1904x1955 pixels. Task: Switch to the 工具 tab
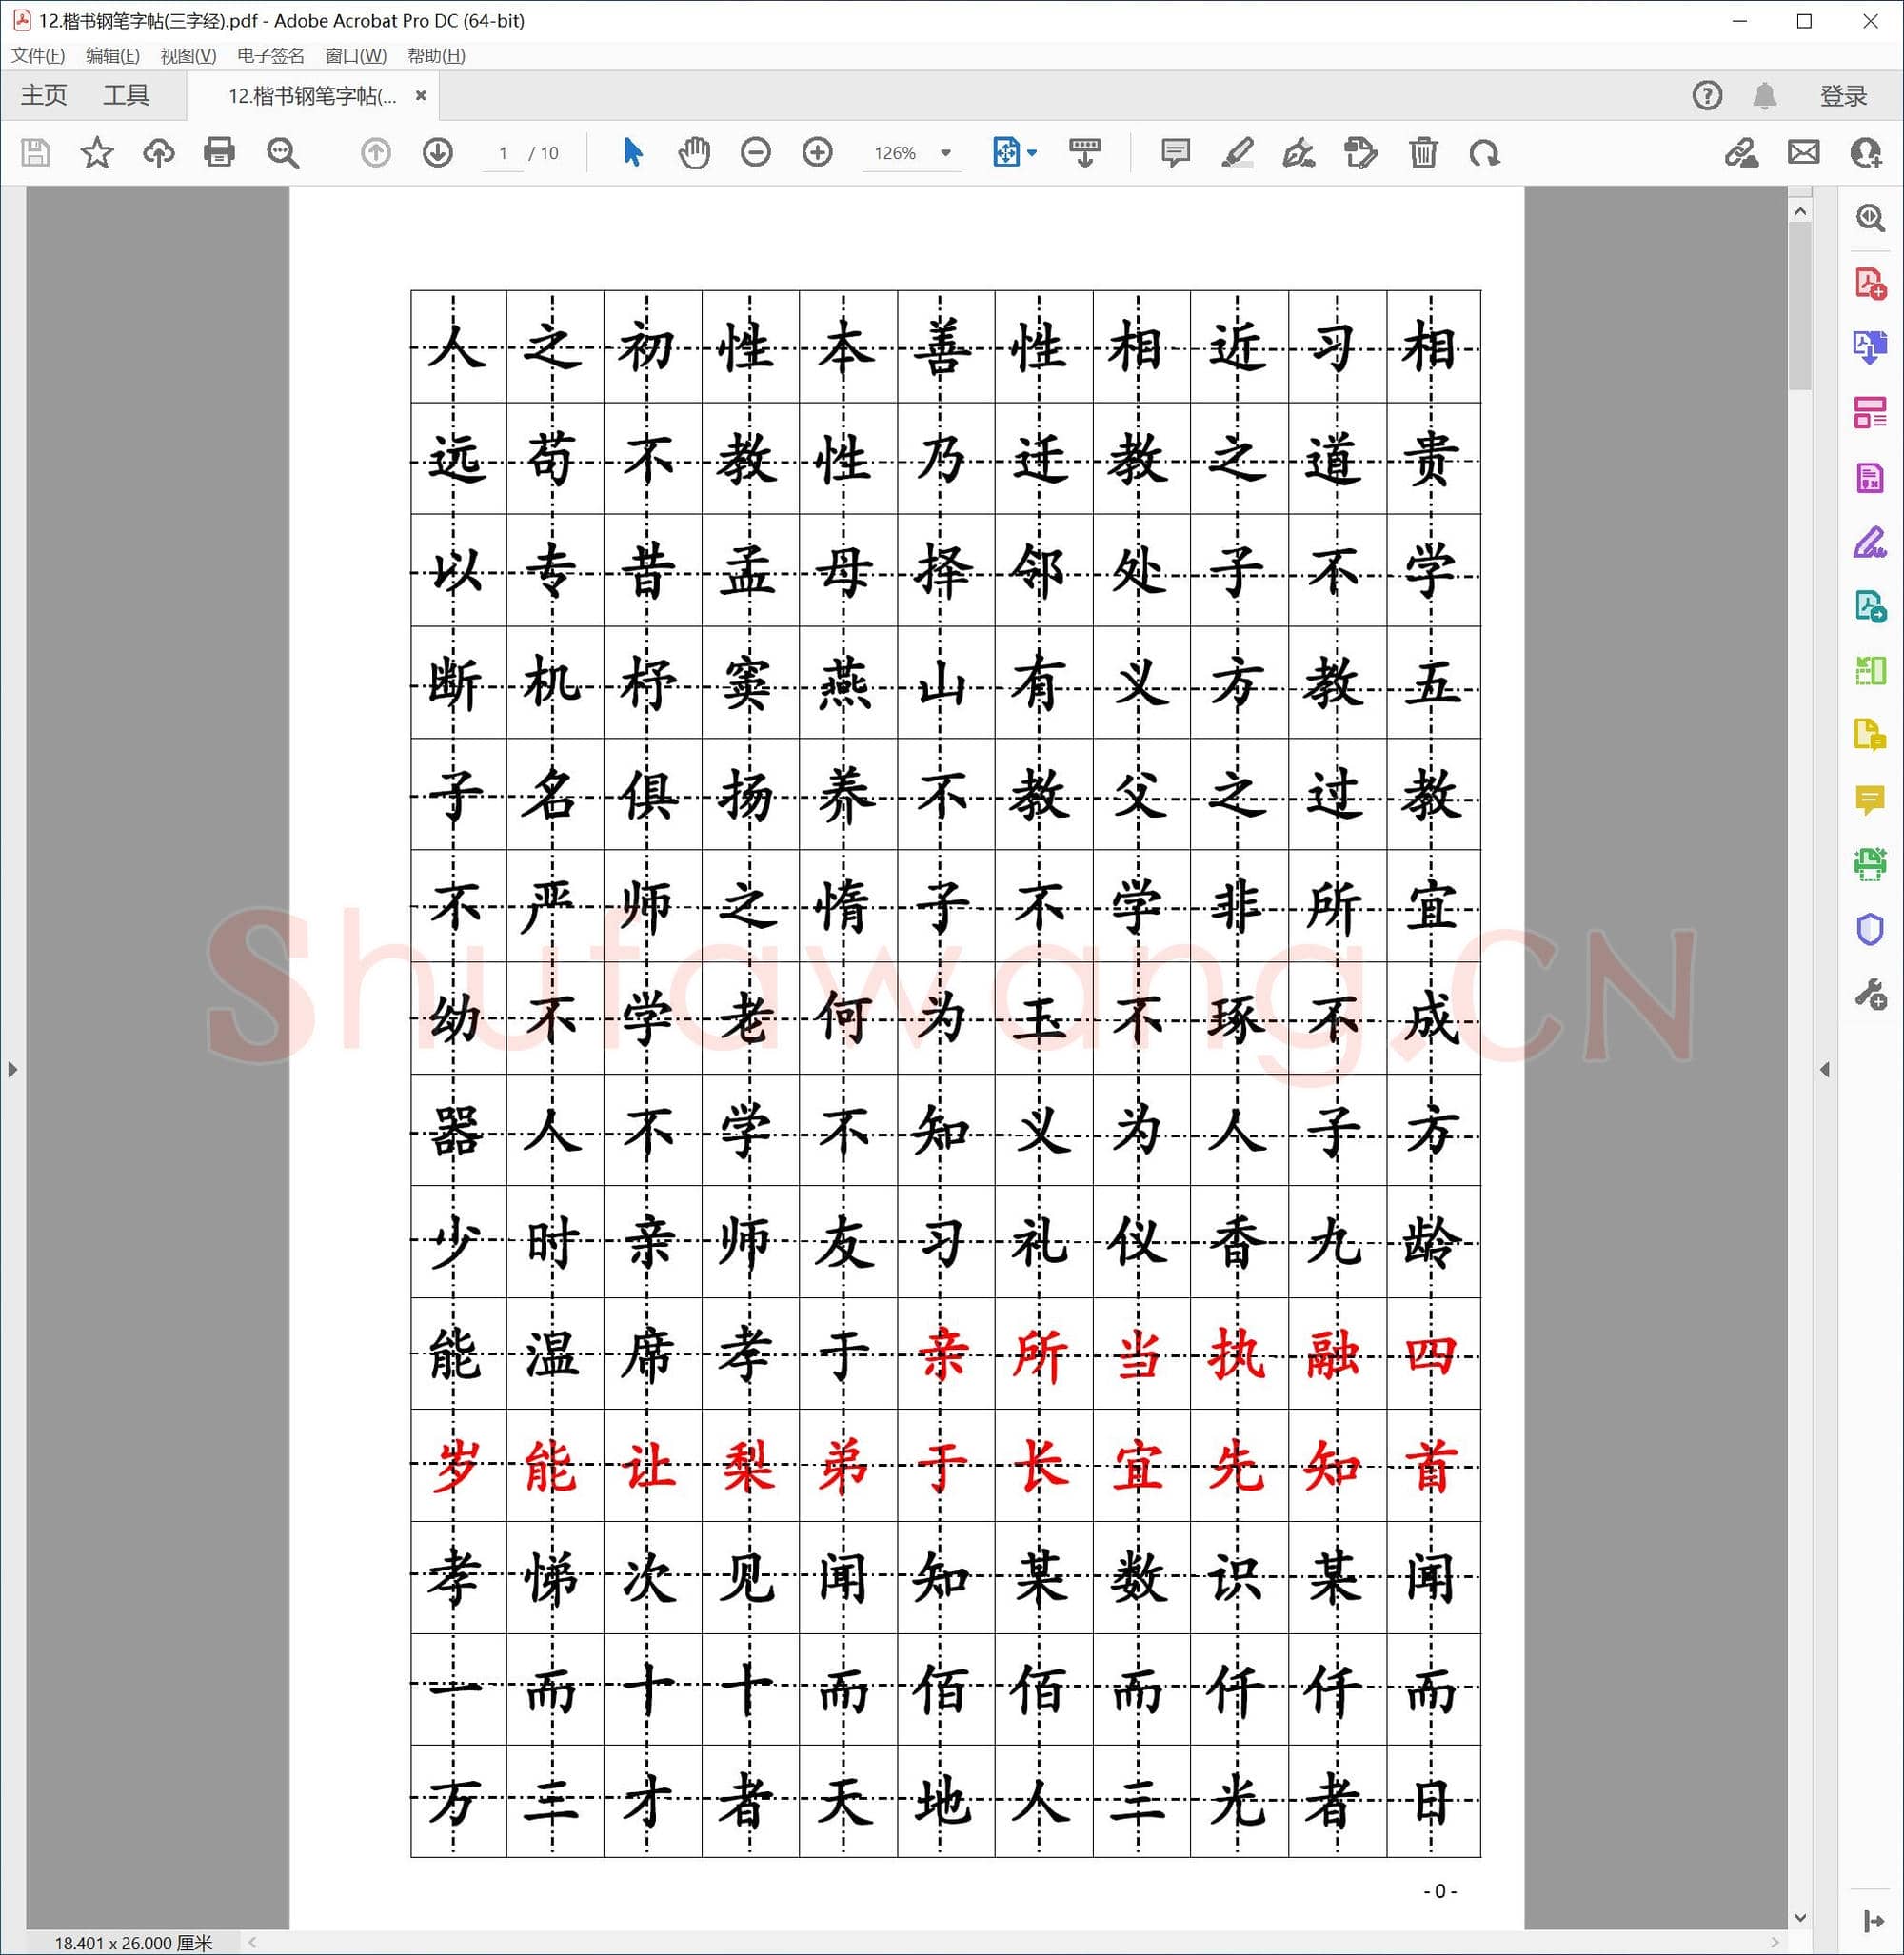[126, 95]
